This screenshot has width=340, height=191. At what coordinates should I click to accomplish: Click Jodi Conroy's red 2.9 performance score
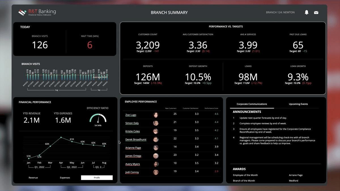tap(216, 171)
